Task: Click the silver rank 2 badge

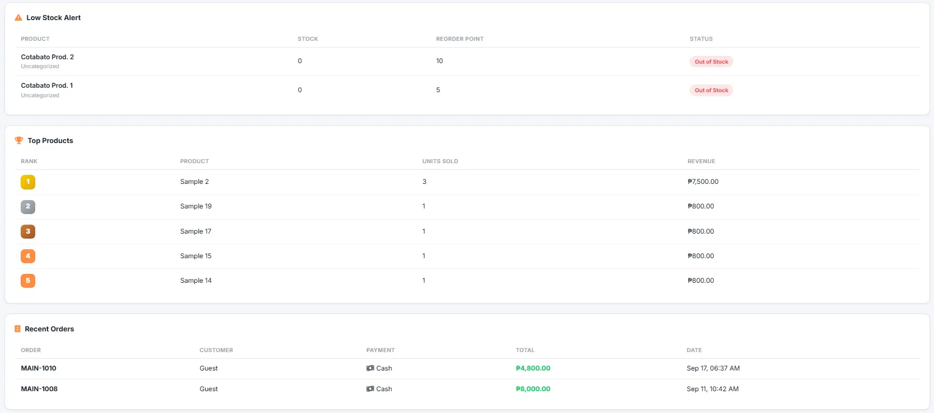Action: click(28, 207)
